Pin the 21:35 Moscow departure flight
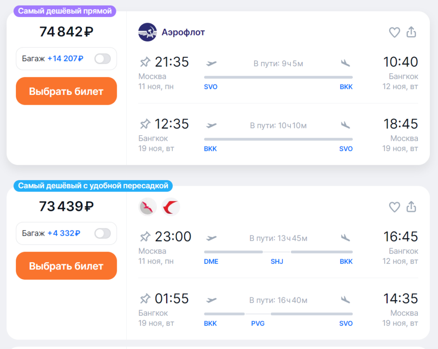This screenshot has width=438, height=349. (145, 62)
